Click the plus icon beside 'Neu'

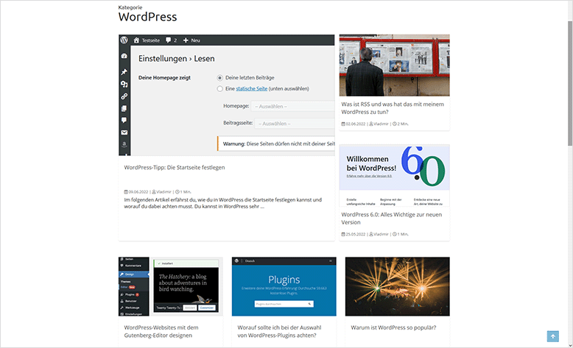click(186, 40)
